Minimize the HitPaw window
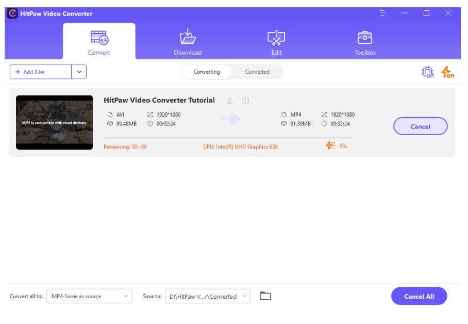This screenshot has width=468, height=324. coord(405,13)
